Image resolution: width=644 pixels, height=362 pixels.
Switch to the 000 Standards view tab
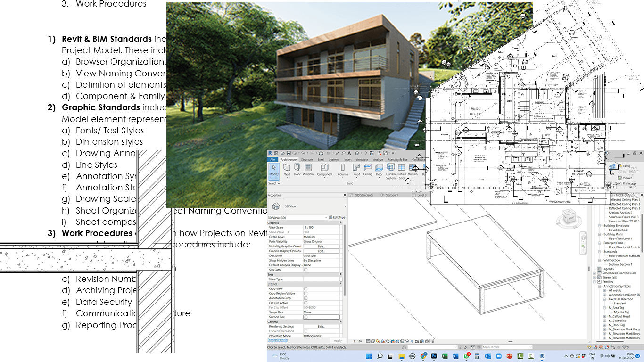pyautogui.click(x=363, y=195)
